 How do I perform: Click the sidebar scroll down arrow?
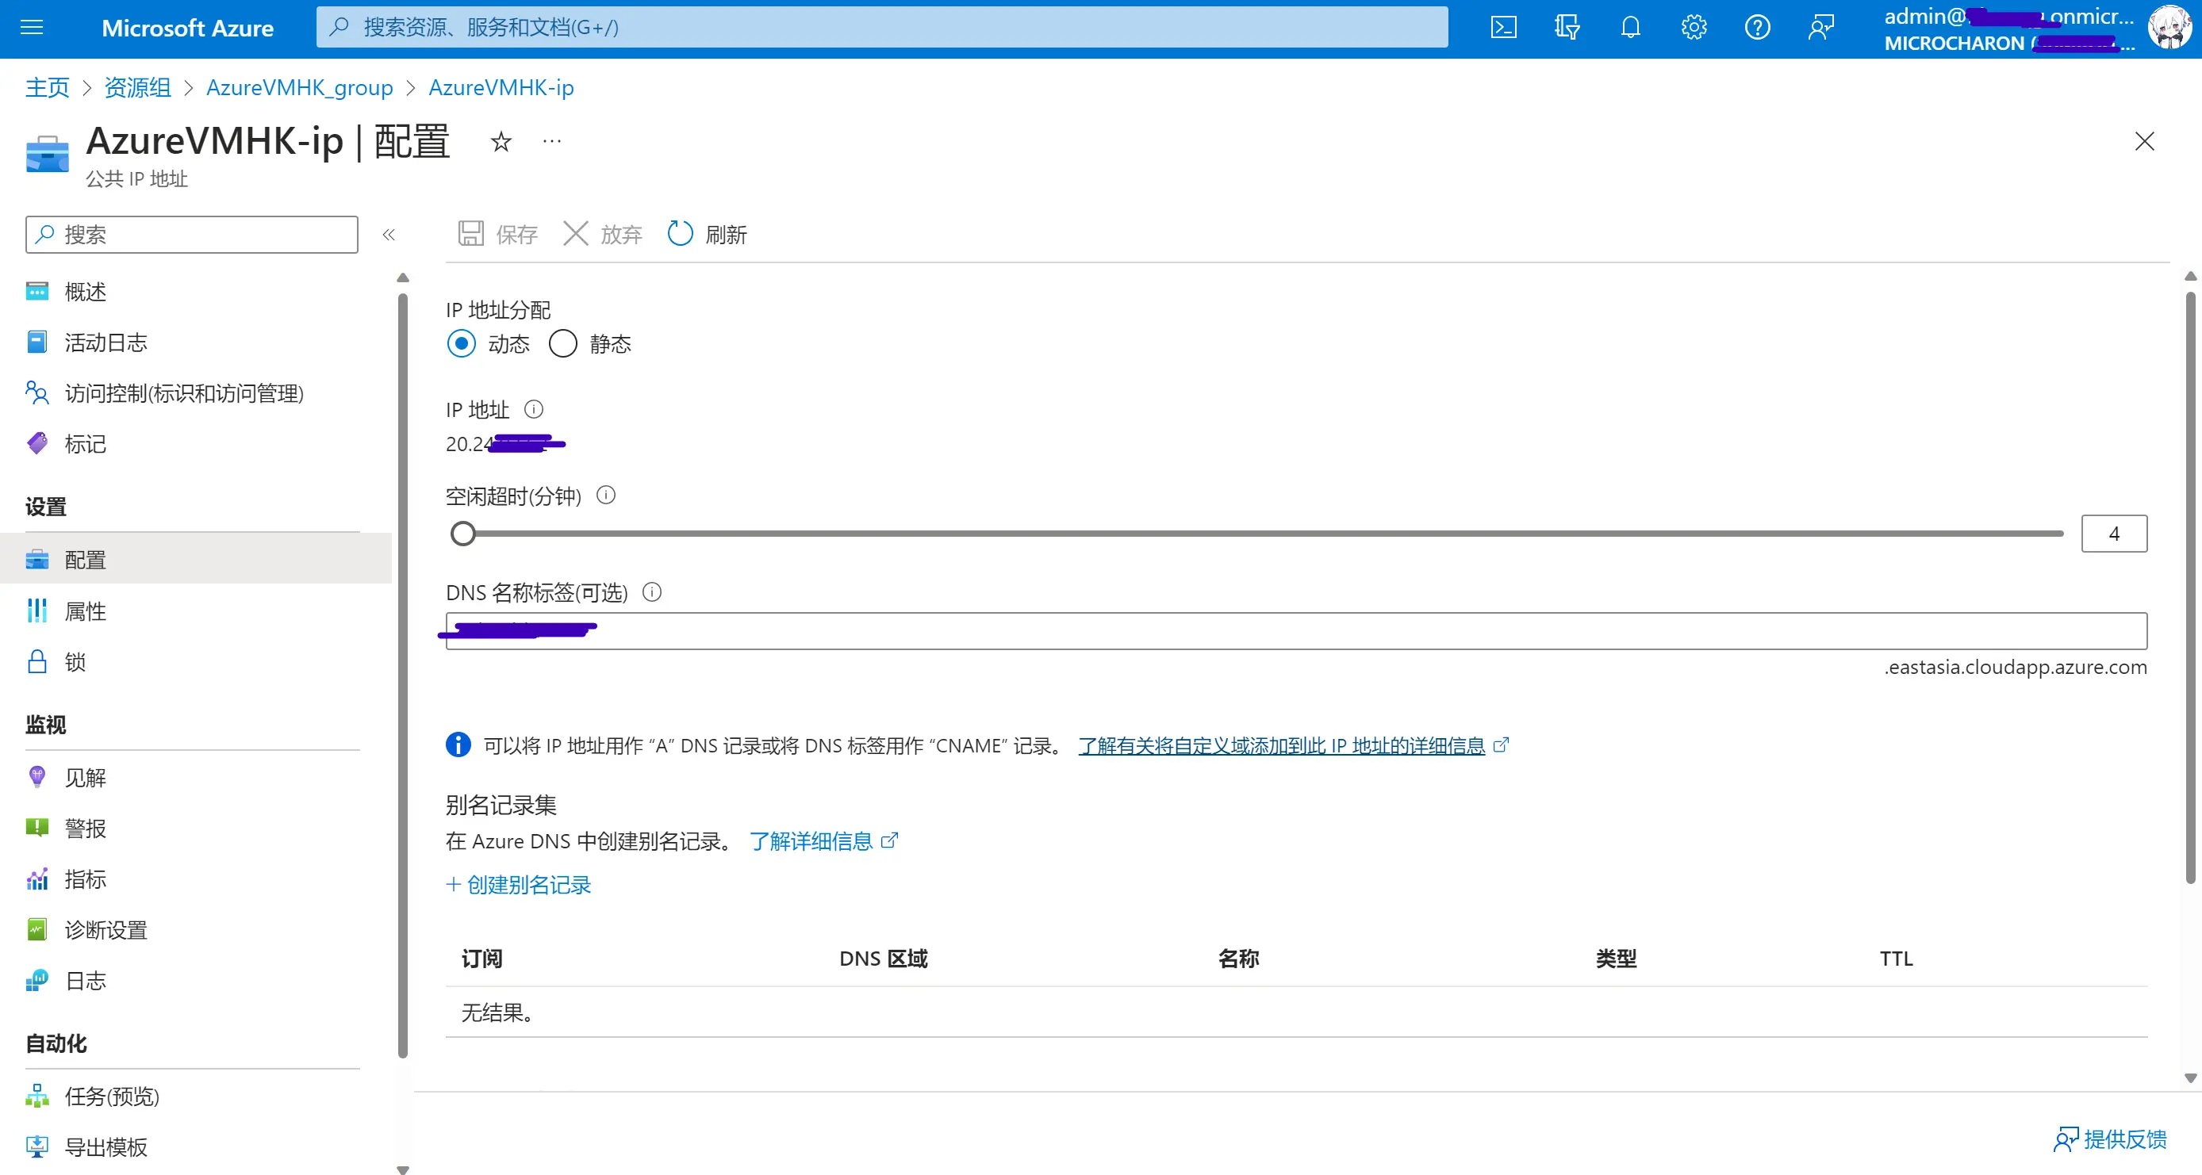403,1169
